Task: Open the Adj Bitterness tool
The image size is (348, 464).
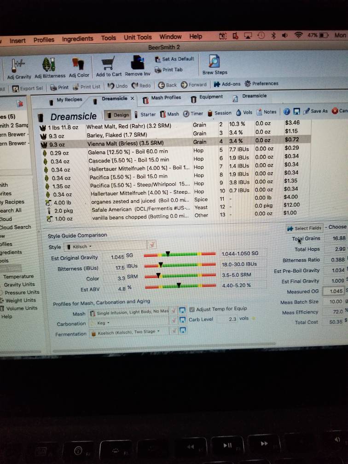Action: (50, 68)
